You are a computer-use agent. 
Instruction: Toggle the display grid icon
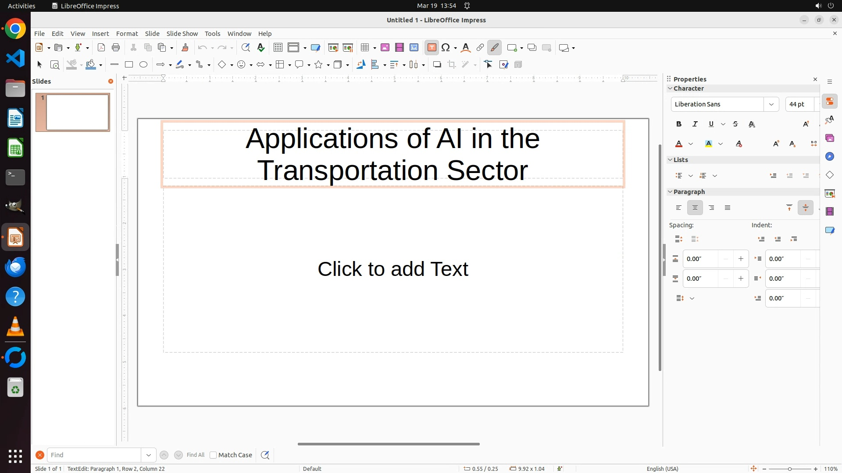(x=278, y=48)
